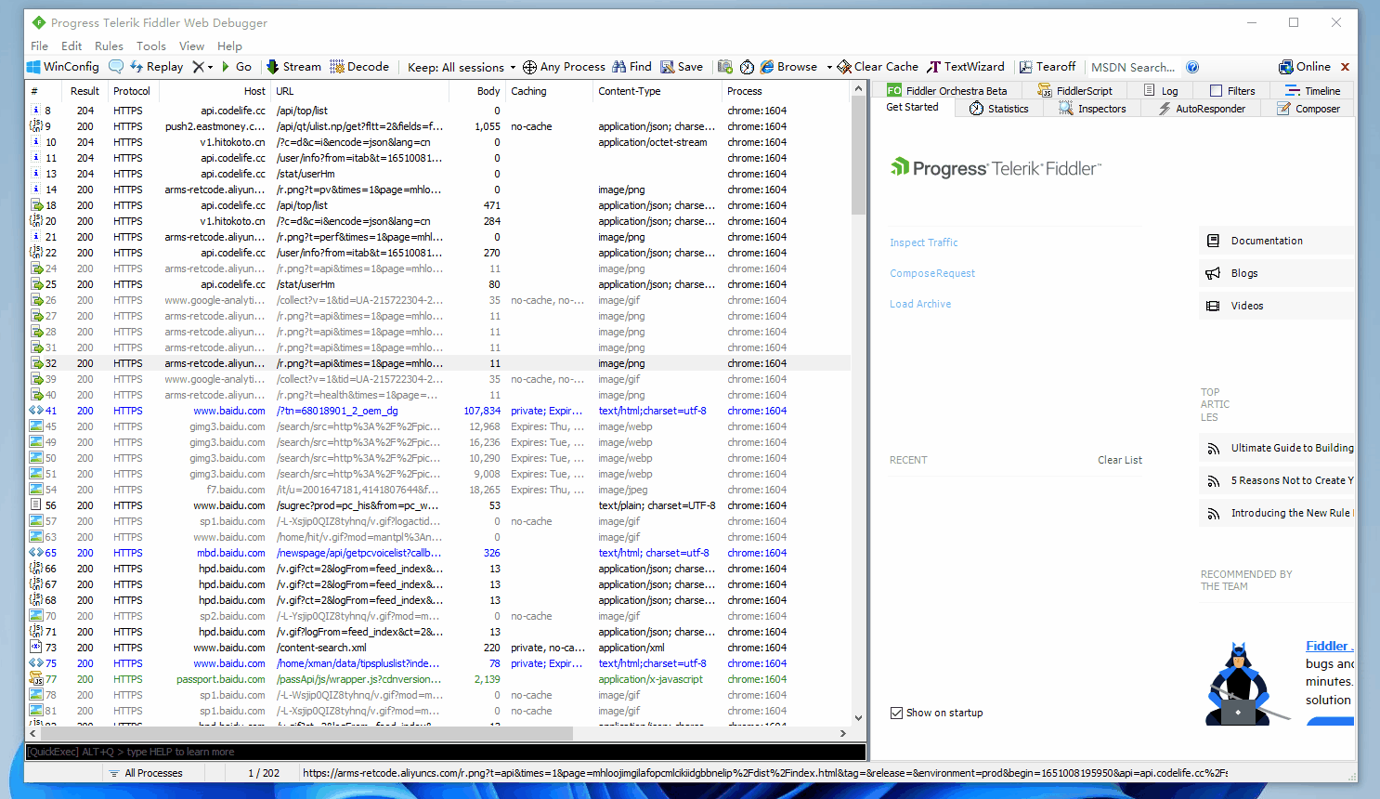This screenshot has height=799, width=1380.
Task: Switch to the Composer tab
Action: click(x=1308, y=109)
